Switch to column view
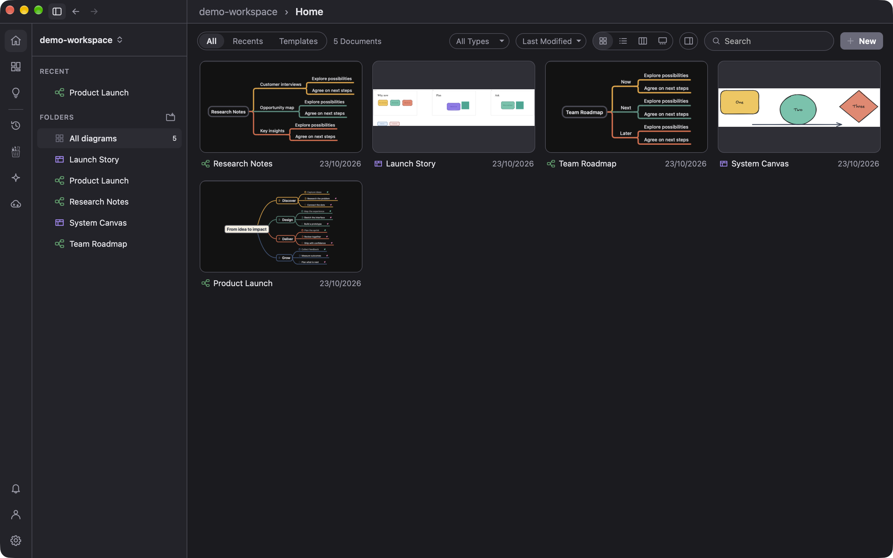 (643, 41)
